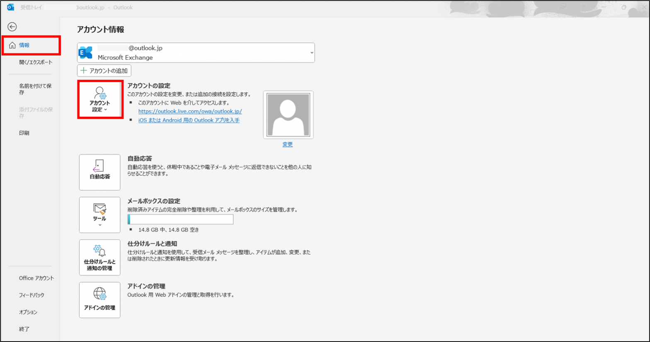The width and height of the screenshot is (650, 342).
Task: Open the アドインの管理 globe icon
Action: point(99,300)
